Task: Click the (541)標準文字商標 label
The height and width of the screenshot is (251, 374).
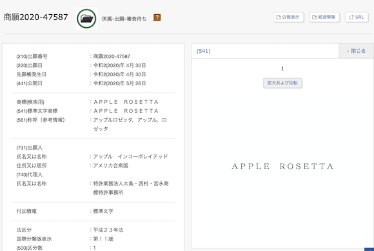Action: coord(37,111)
